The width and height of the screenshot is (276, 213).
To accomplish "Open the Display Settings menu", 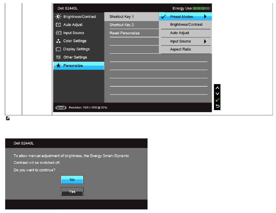I will click(79, 49).
